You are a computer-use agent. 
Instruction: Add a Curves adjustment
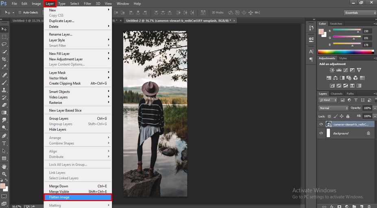click(346, 70)
